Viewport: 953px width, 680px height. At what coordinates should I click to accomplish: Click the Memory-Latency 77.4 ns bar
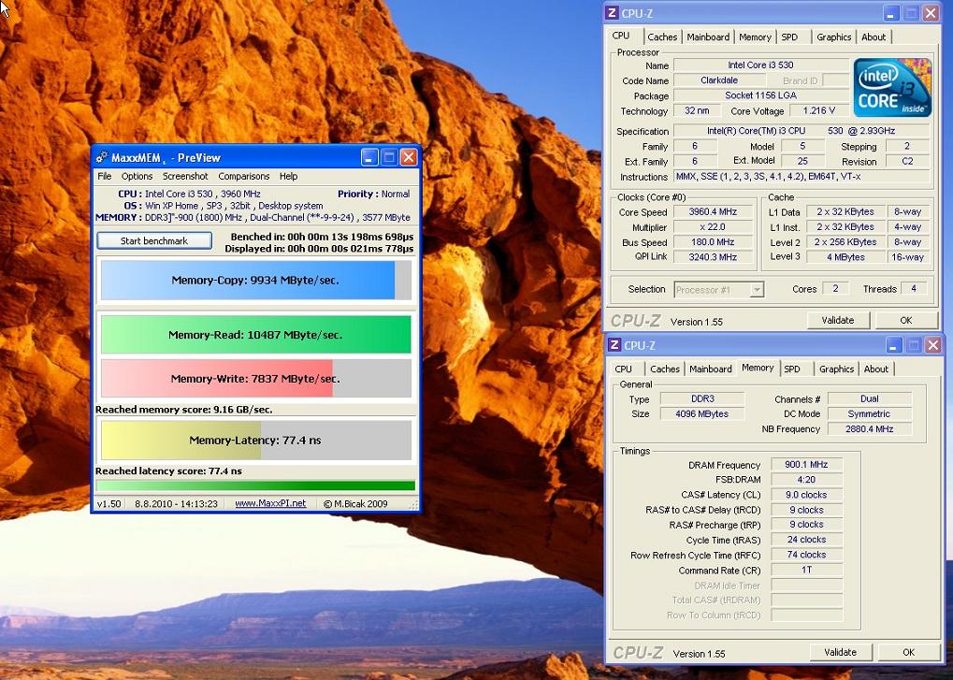coord(256,440)
